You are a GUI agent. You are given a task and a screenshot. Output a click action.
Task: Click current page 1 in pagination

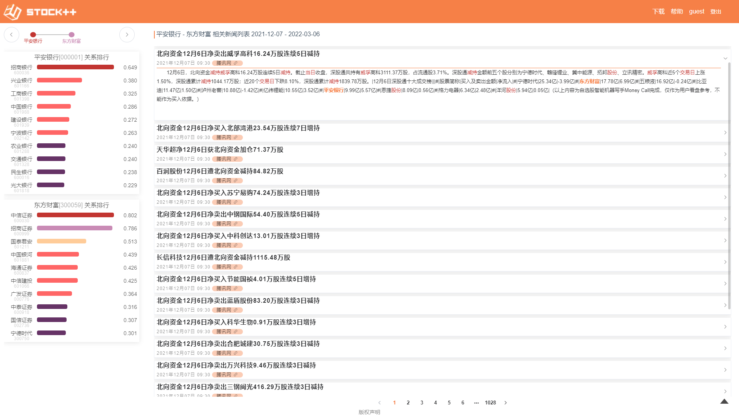[x=394, y=403]
